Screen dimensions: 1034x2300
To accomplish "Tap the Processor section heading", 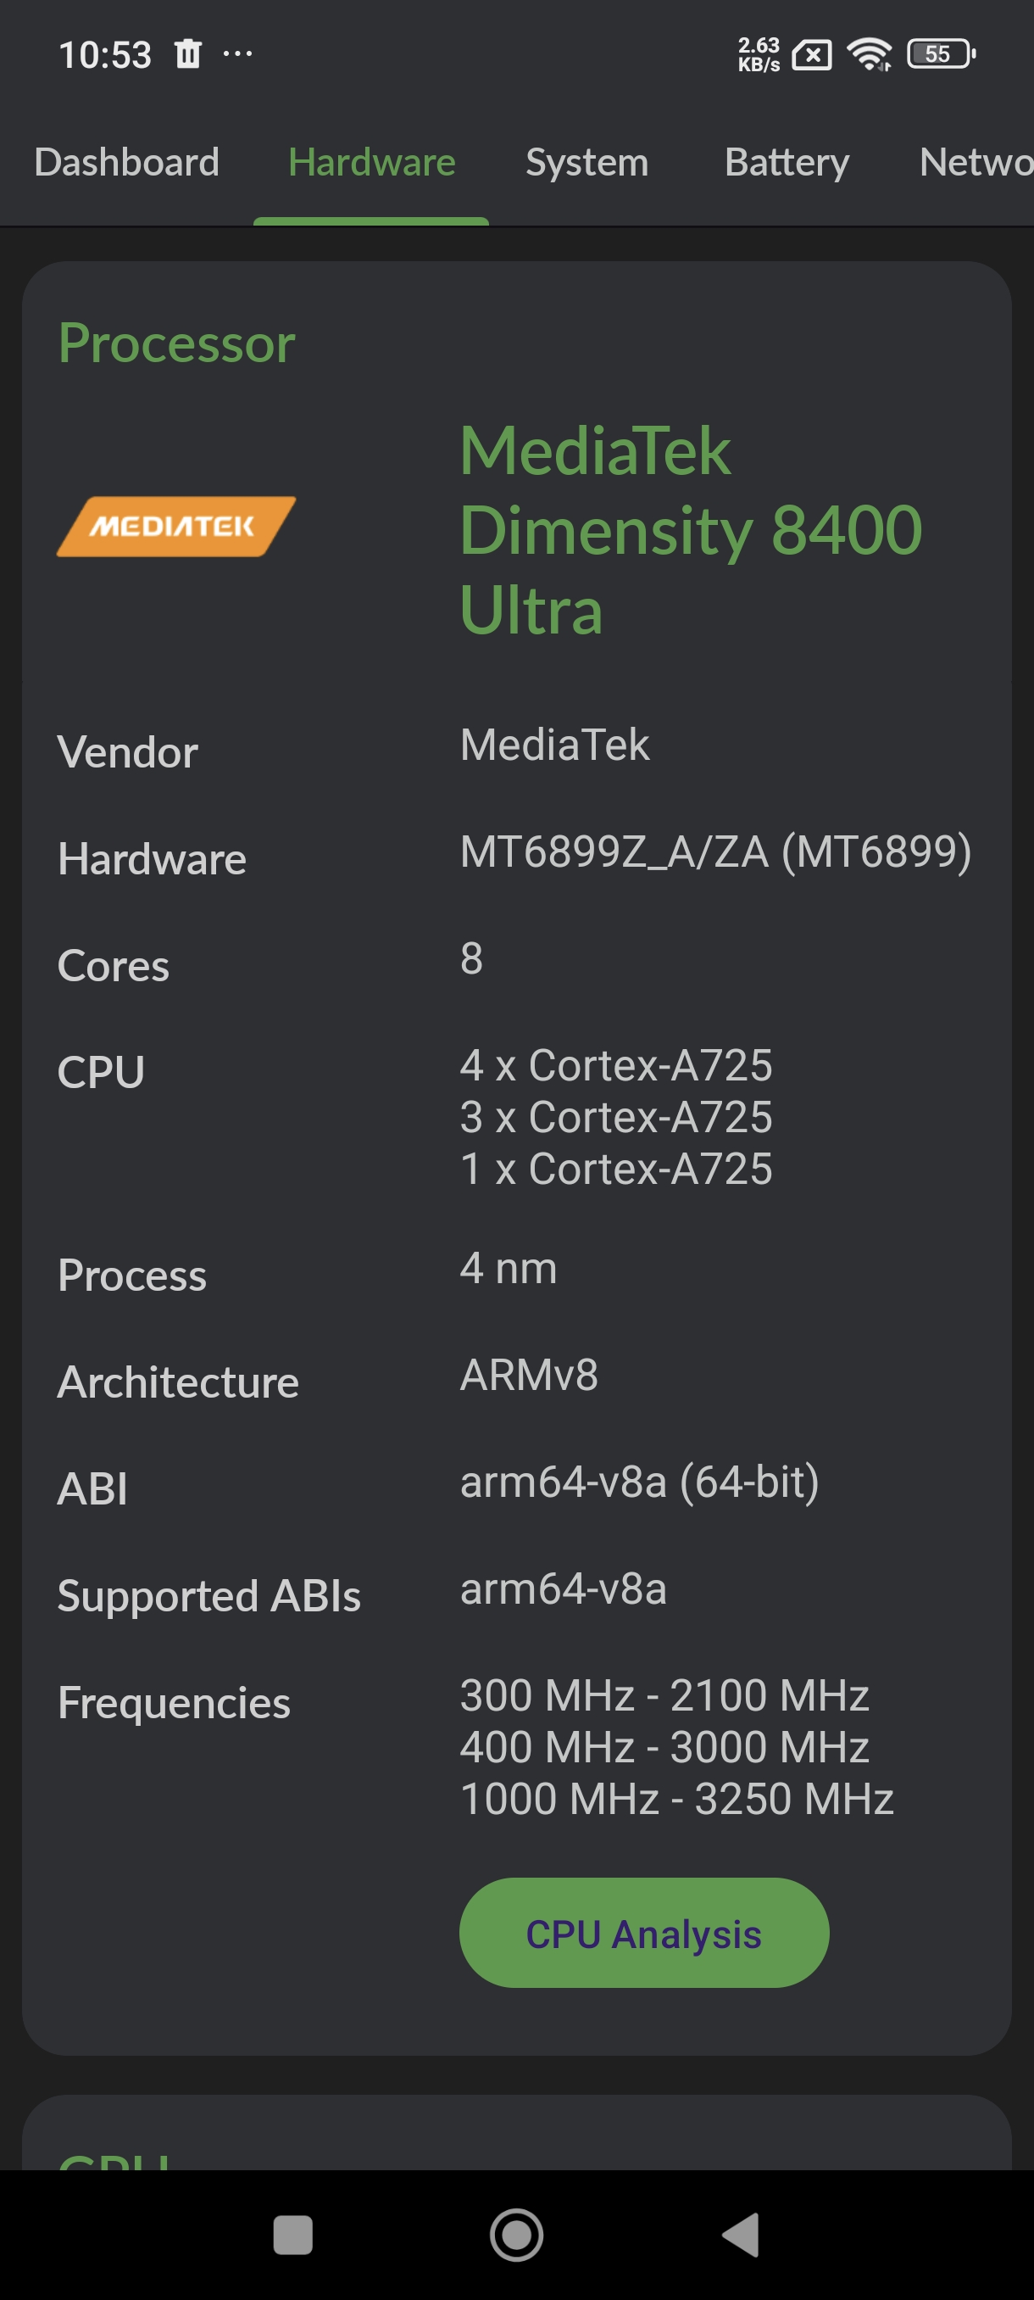I will [x=176, y=343].
